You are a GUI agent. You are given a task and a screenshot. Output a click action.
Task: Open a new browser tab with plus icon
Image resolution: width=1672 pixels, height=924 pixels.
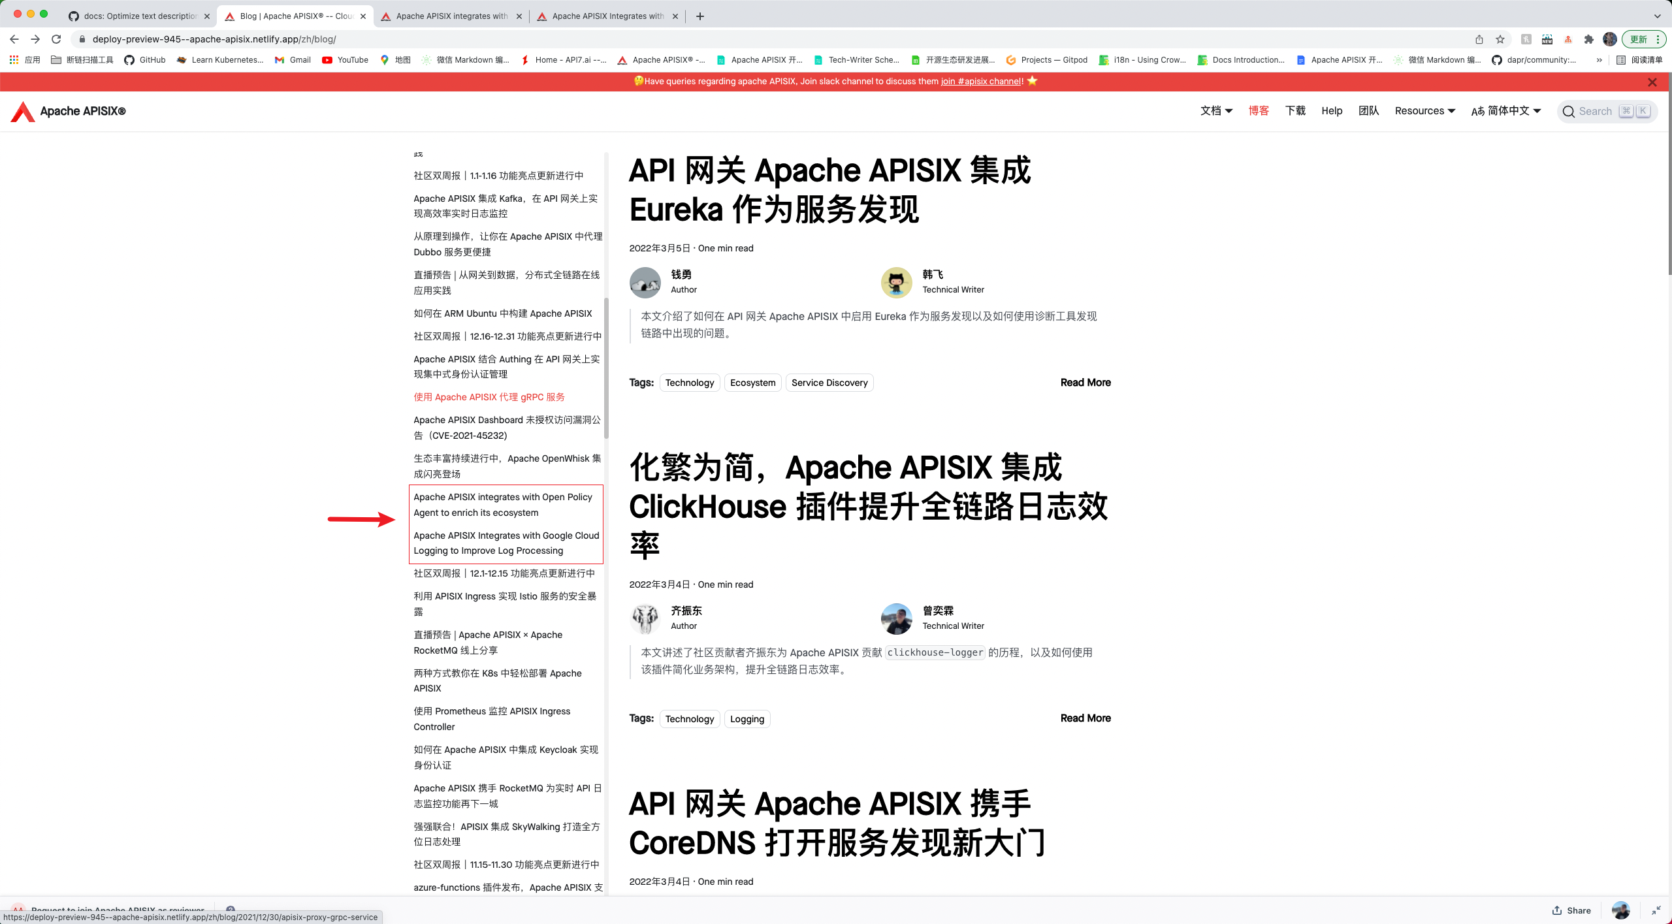click(700, 16)
